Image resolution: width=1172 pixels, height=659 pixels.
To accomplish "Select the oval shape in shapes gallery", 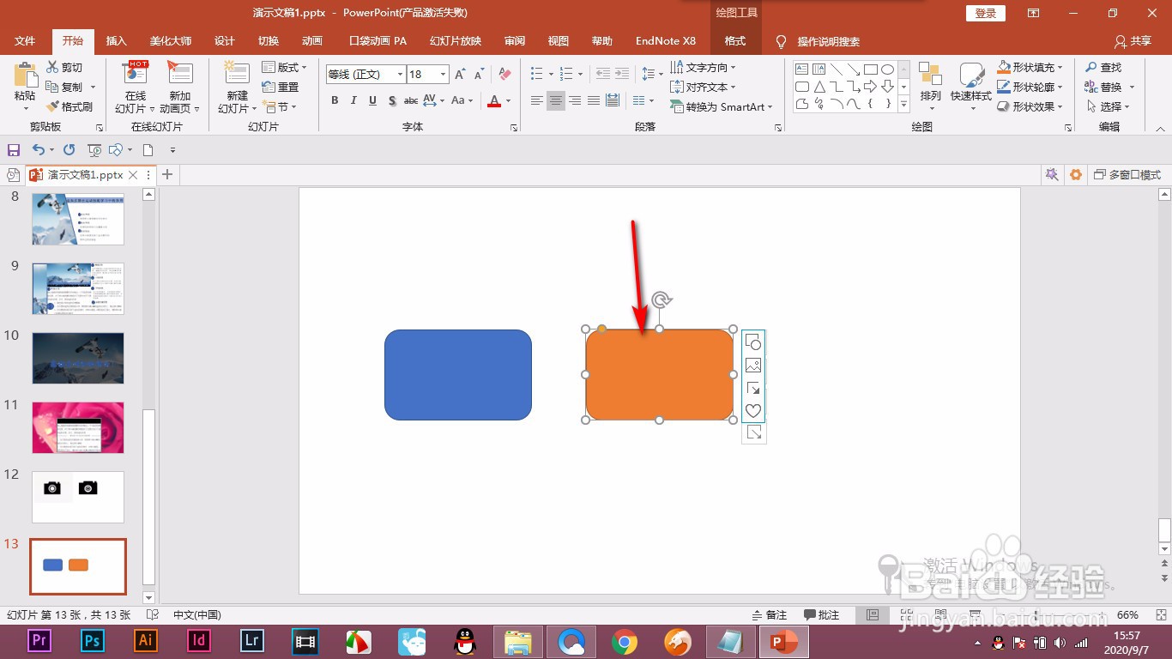I will 887,70.
